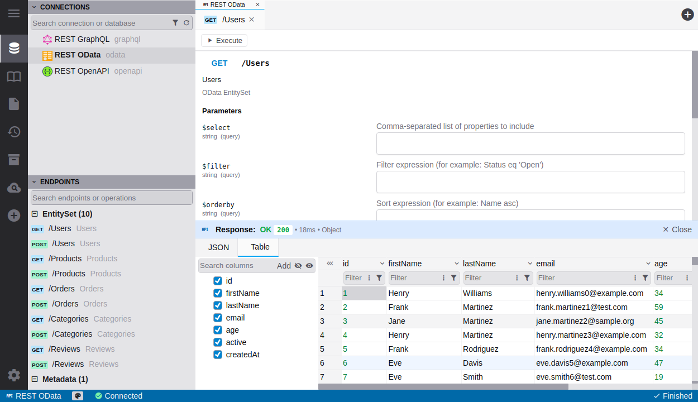Screen dimensions: 698x402
Task: Collapse the ENDPOINTS section header
Action: click(x=33, y=181)
